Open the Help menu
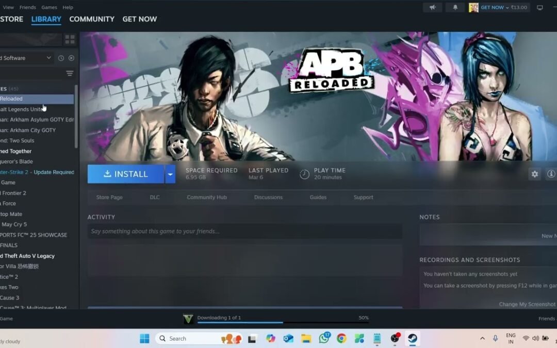557x348 pixels. pos(68,7)
